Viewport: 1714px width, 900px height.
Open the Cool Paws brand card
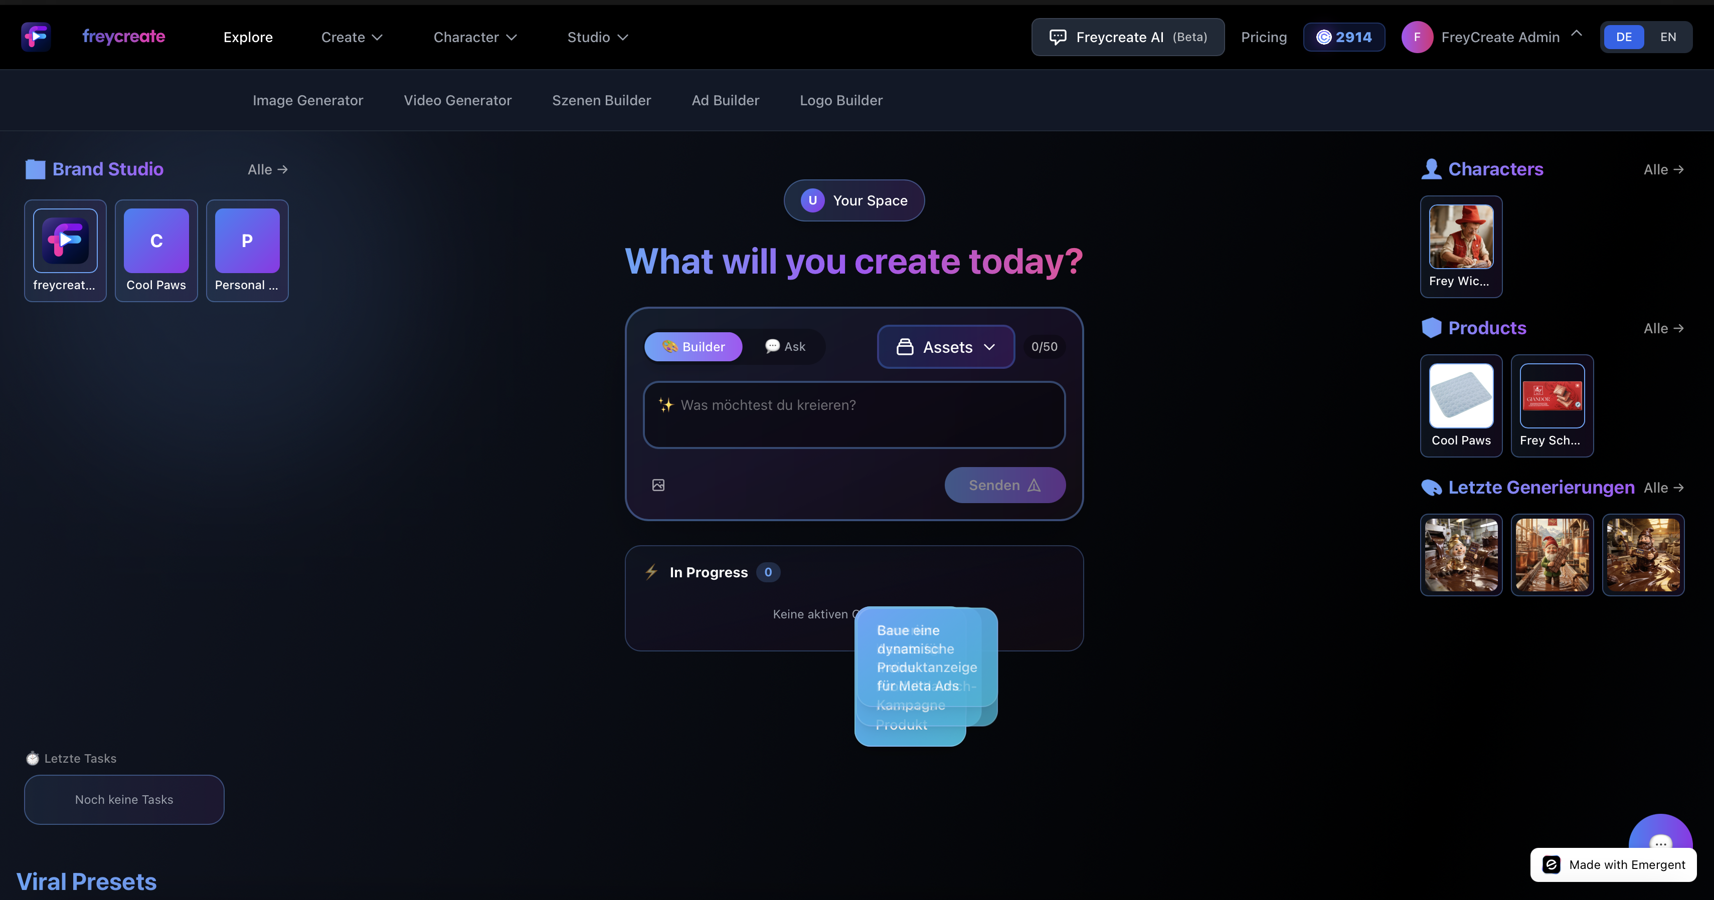156,251
